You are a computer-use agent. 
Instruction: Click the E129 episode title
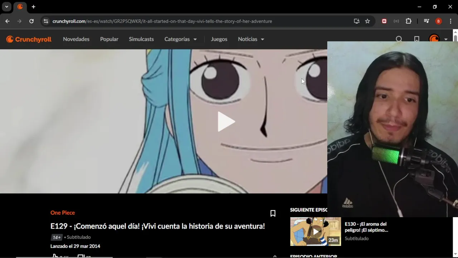(157, 226)
